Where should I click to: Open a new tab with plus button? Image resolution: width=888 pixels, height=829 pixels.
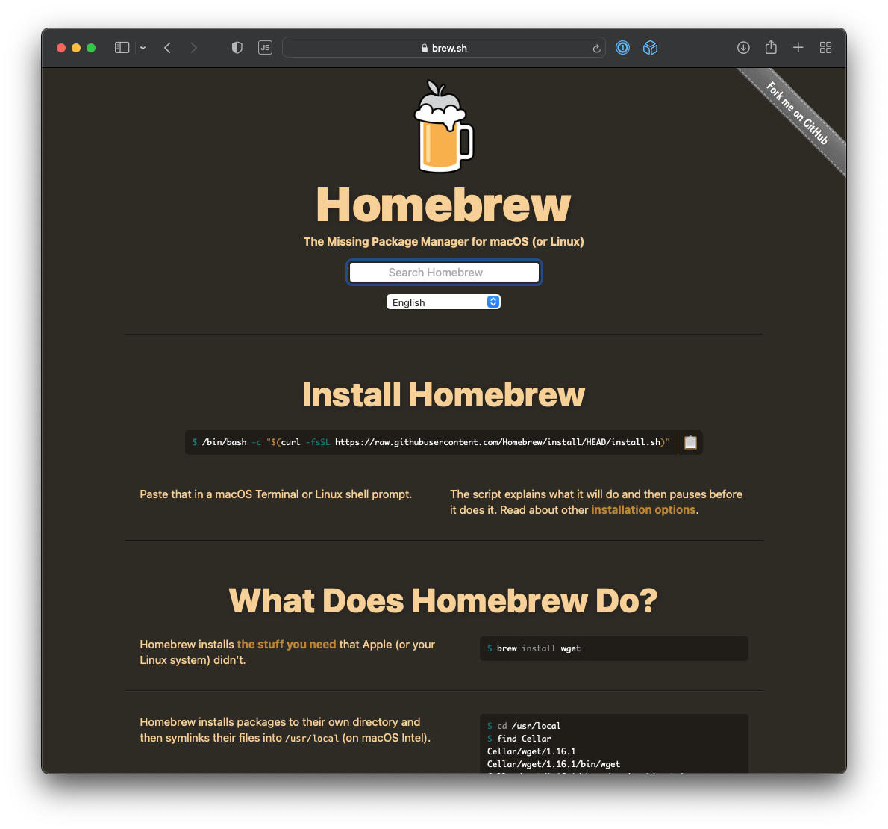[x=798, y=48]
